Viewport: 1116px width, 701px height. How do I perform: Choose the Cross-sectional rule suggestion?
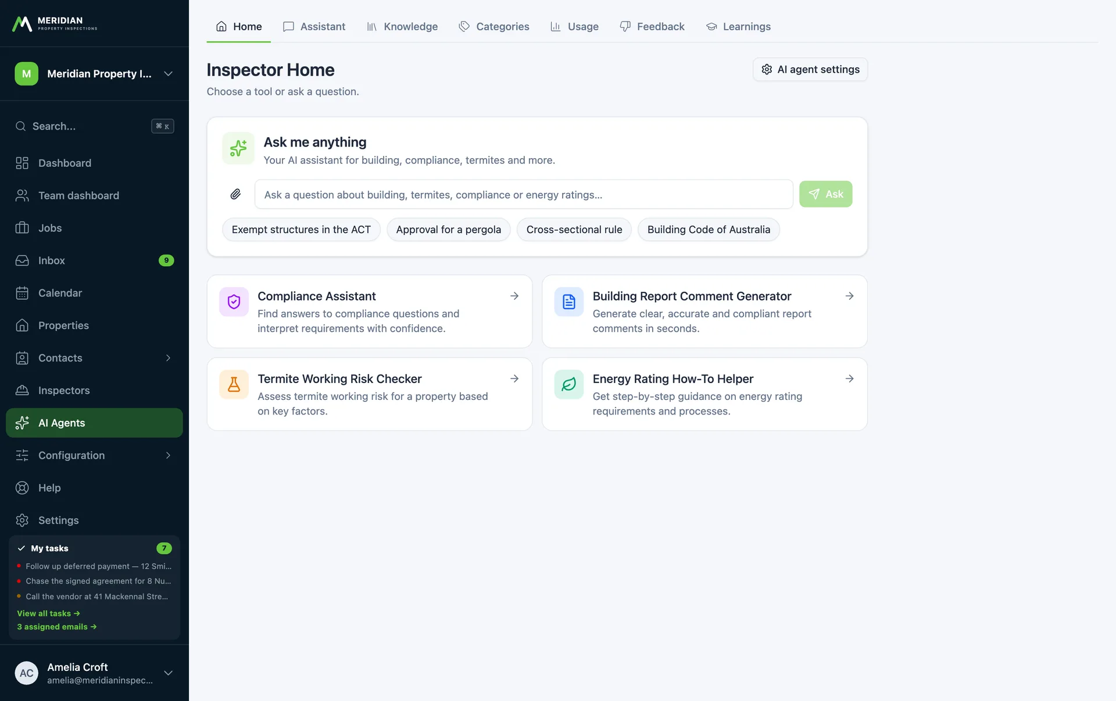[574, 230]
